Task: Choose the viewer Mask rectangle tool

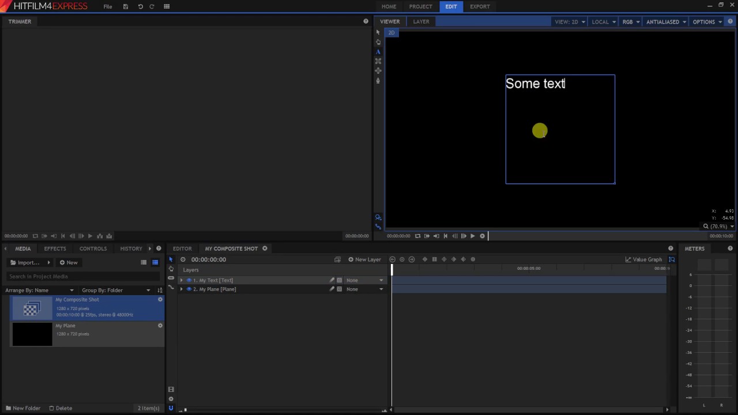Action: click(378, 61)
